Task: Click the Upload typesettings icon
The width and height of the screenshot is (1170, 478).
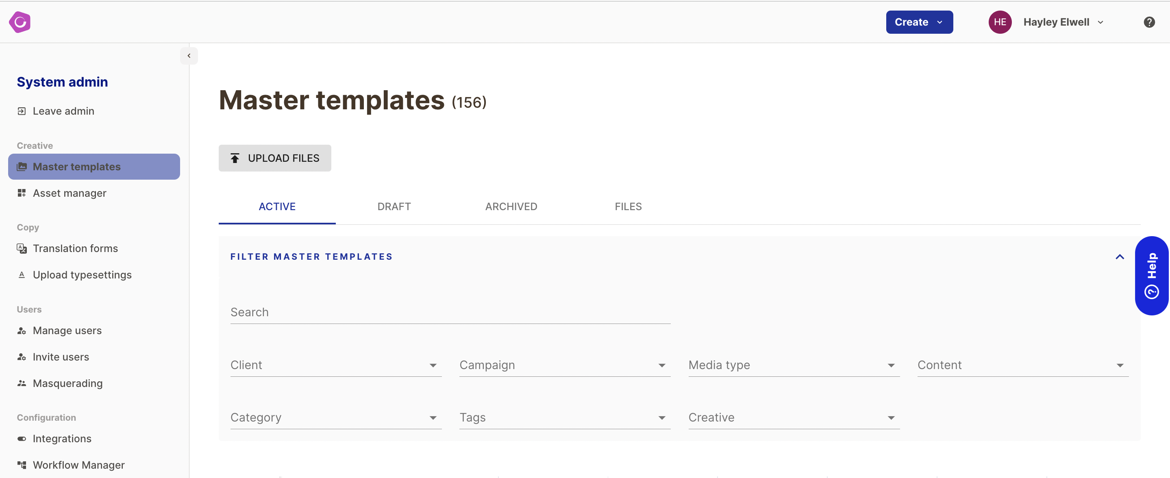Action: point(22,275)
